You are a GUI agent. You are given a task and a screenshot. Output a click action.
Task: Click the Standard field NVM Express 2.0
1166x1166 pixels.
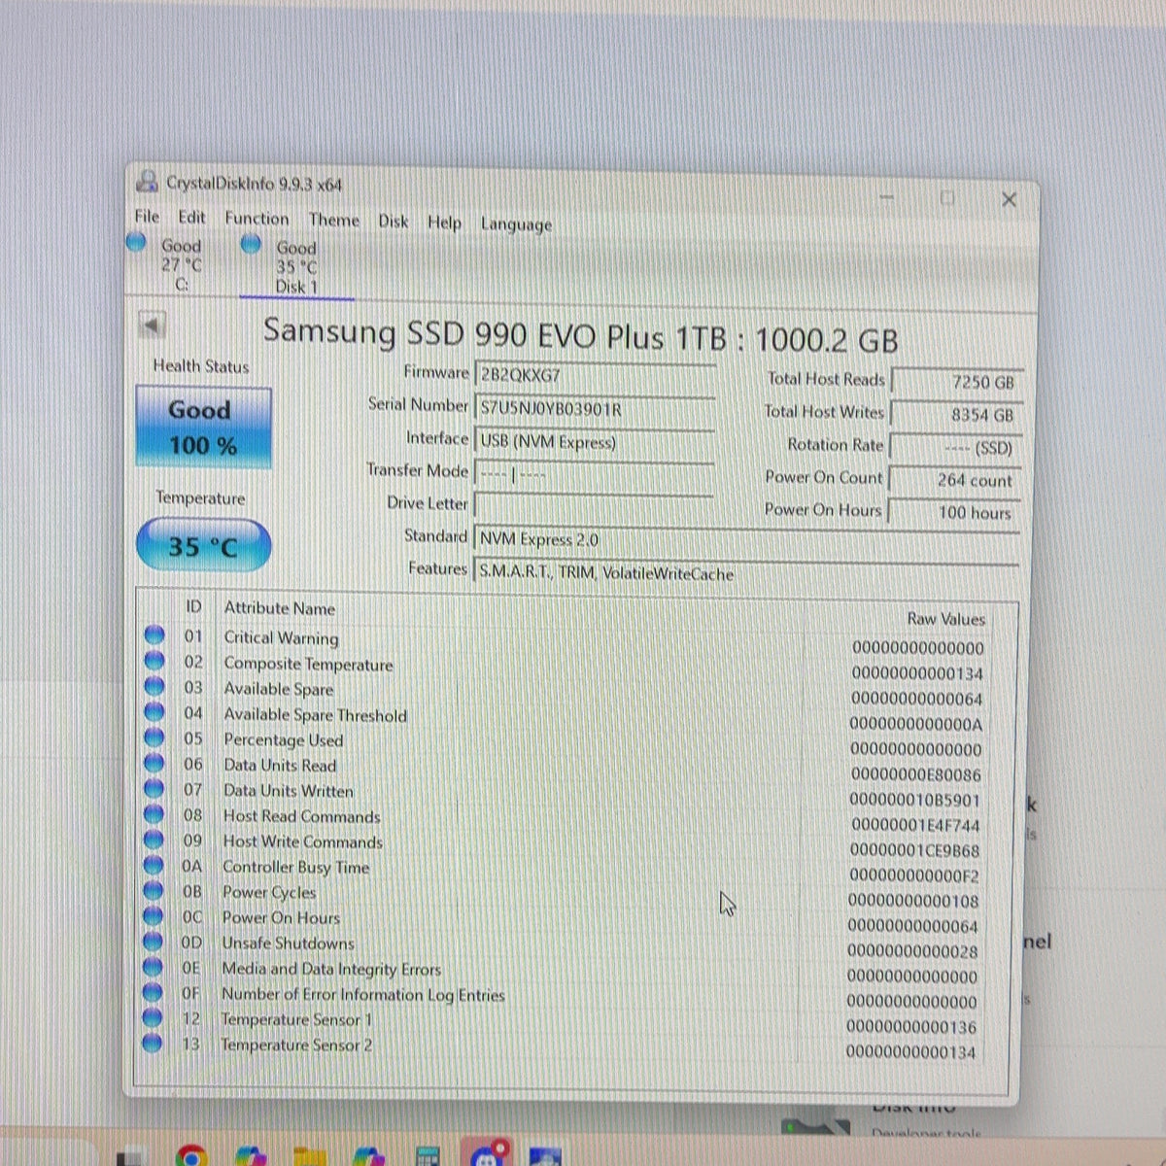click(x=746, y=540)
